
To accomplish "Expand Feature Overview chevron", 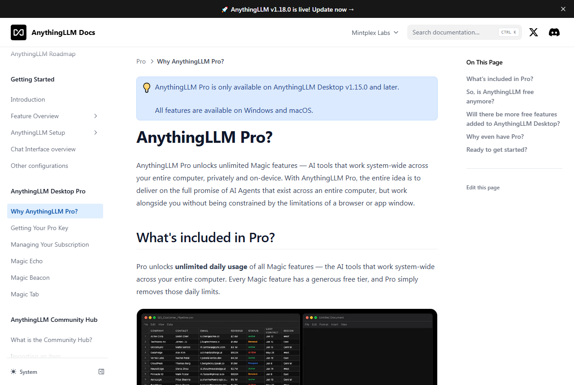I will tap(96, 116).
